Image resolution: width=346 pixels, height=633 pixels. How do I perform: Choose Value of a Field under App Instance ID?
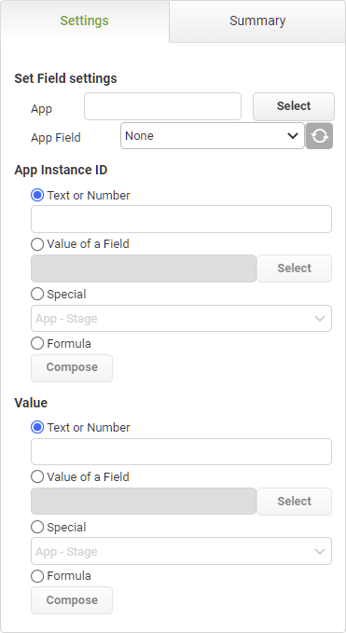37,244
